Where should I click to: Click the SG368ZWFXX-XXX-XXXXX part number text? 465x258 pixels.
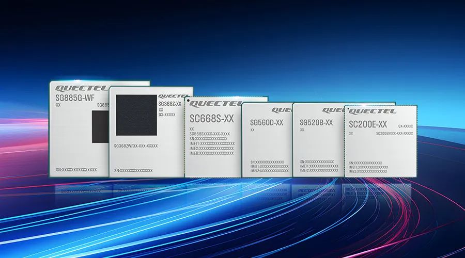[136, 146]
